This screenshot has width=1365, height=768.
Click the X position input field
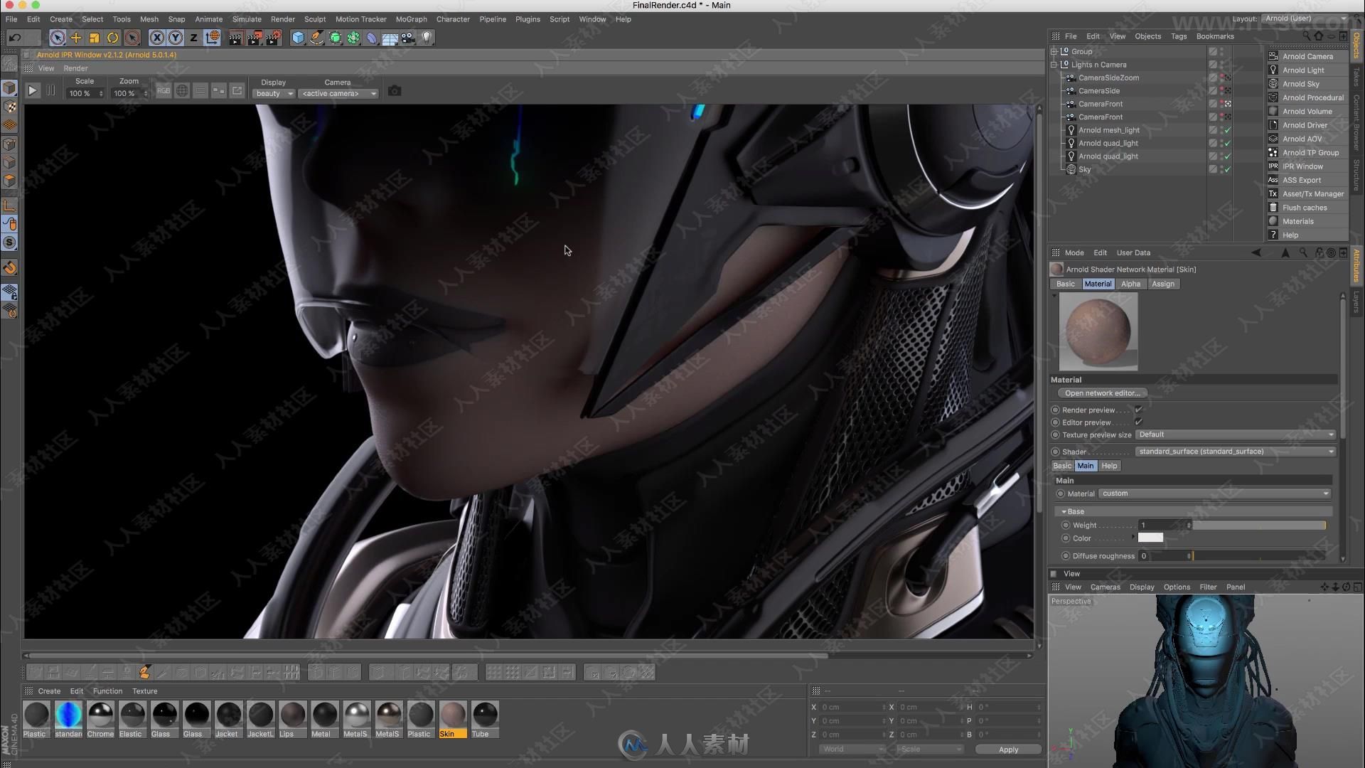pyautogui.click(x=852, y=708)
